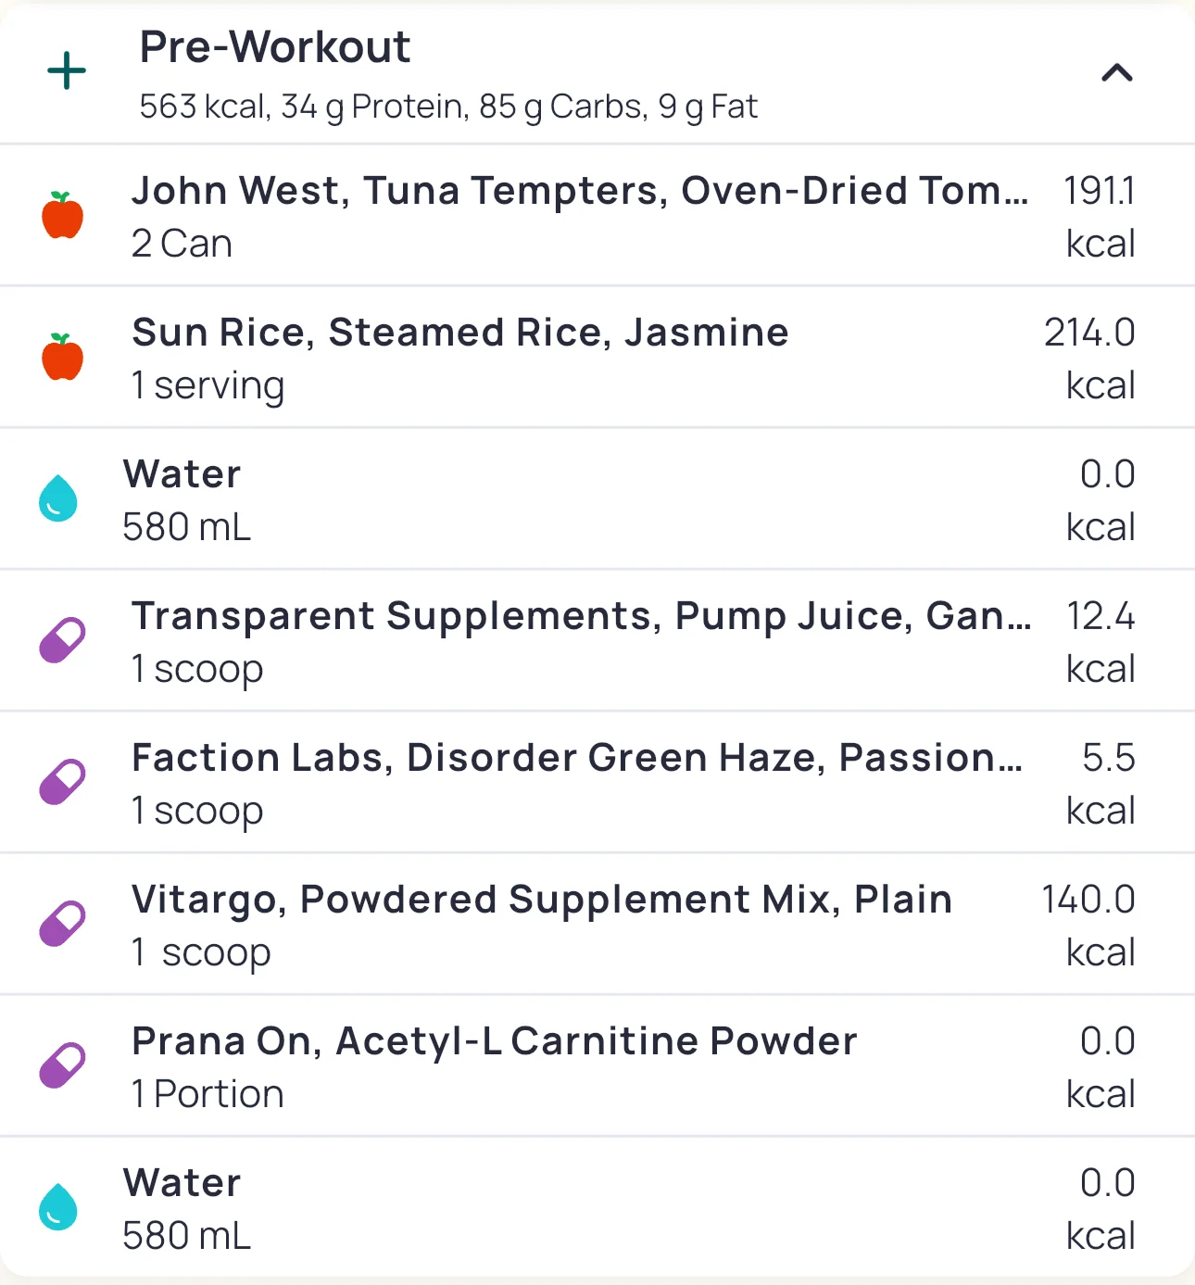Tap the last water droplet icon
The height and width of the screenshot is (1285, 1195).
point(58,1207)
